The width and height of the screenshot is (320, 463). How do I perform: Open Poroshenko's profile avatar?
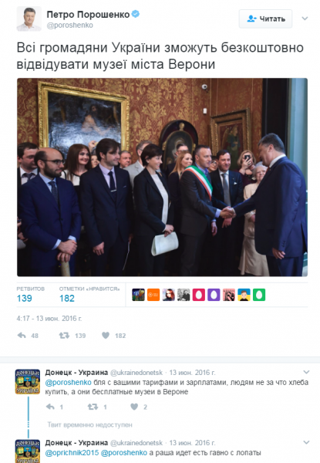pyautogui.click(x=29, y=19)
